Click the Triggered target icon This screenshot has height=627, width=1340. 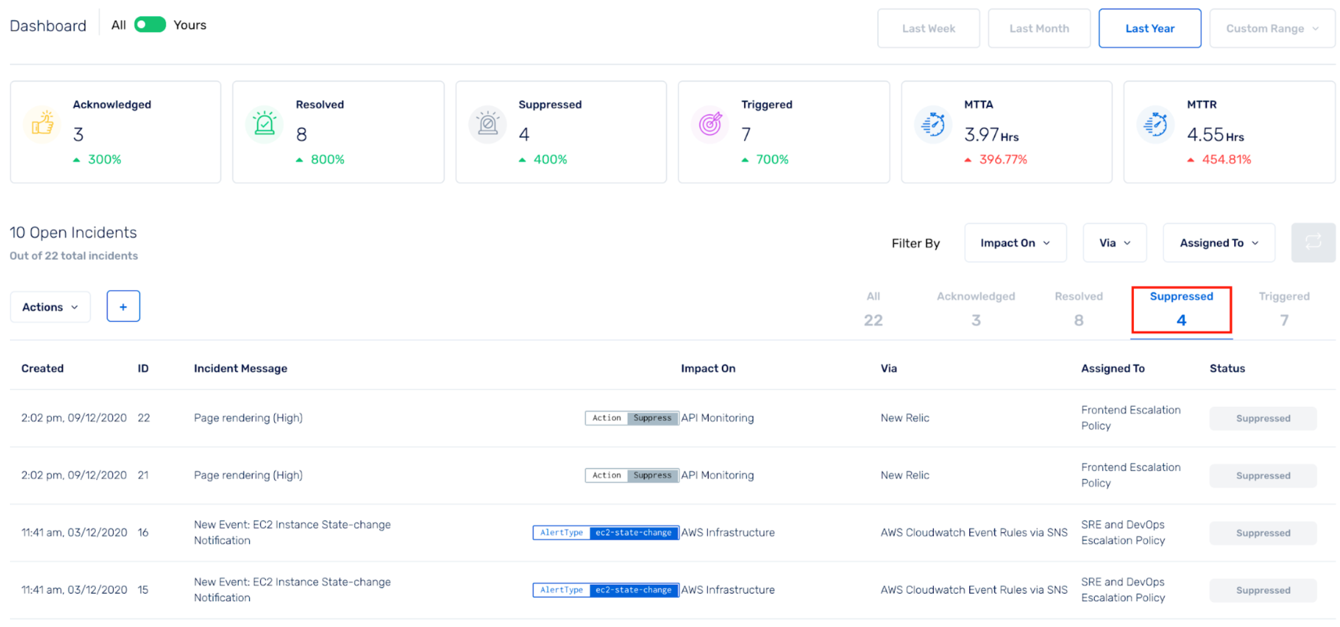click(x=710, y=124)
